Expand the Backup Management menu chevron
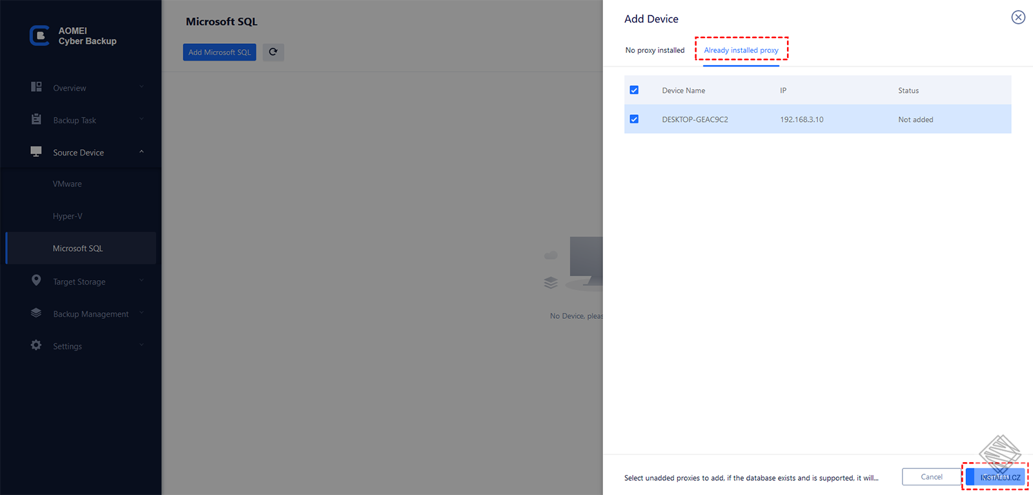1033x495 pixels. click(x=141, y=313)
